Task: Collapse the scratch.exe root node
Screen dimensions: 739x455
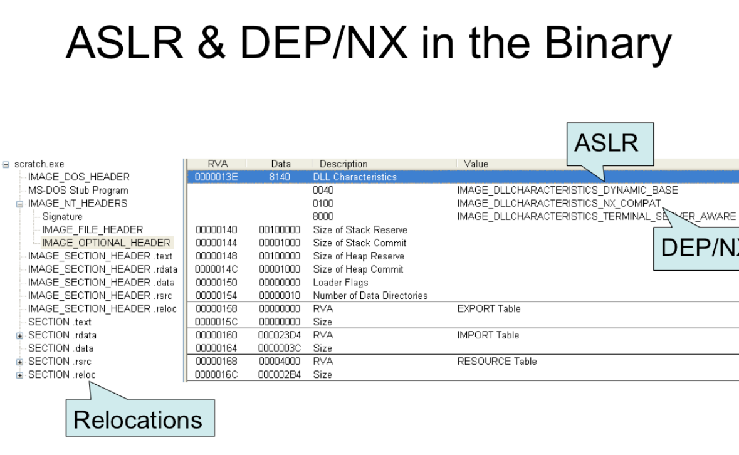Action: click(6, 164)
